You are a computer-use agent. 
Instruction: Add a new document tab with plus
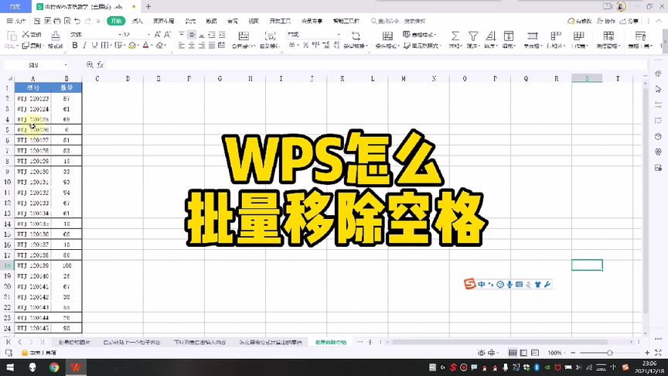point(148,7)
